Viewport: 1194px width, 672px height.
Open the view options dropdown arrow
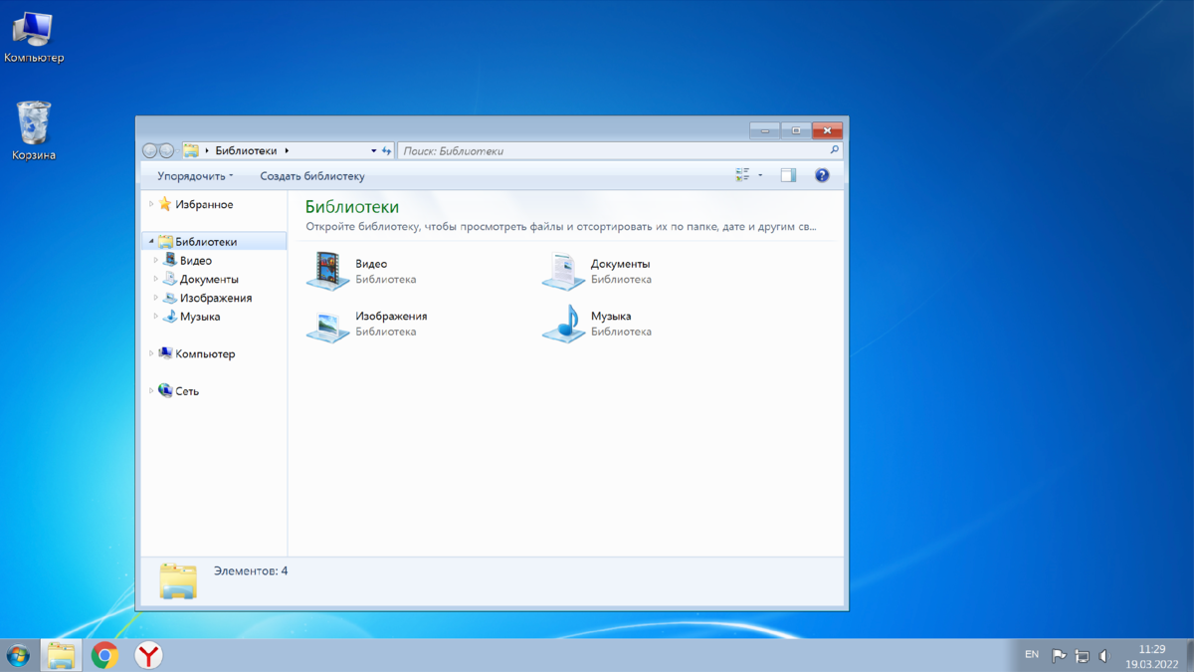point(760,175)
